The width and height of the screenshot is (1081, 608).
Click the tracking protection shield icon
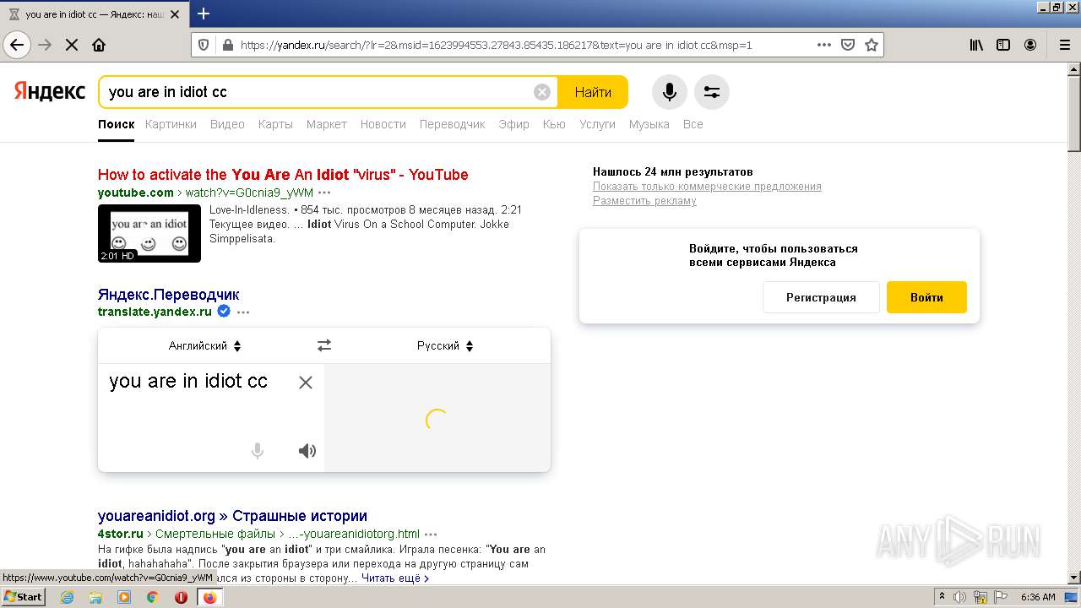(x=203, y=45)
